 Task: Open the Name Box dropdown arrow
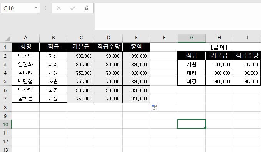pyautogui.click(x=36, y=8)
